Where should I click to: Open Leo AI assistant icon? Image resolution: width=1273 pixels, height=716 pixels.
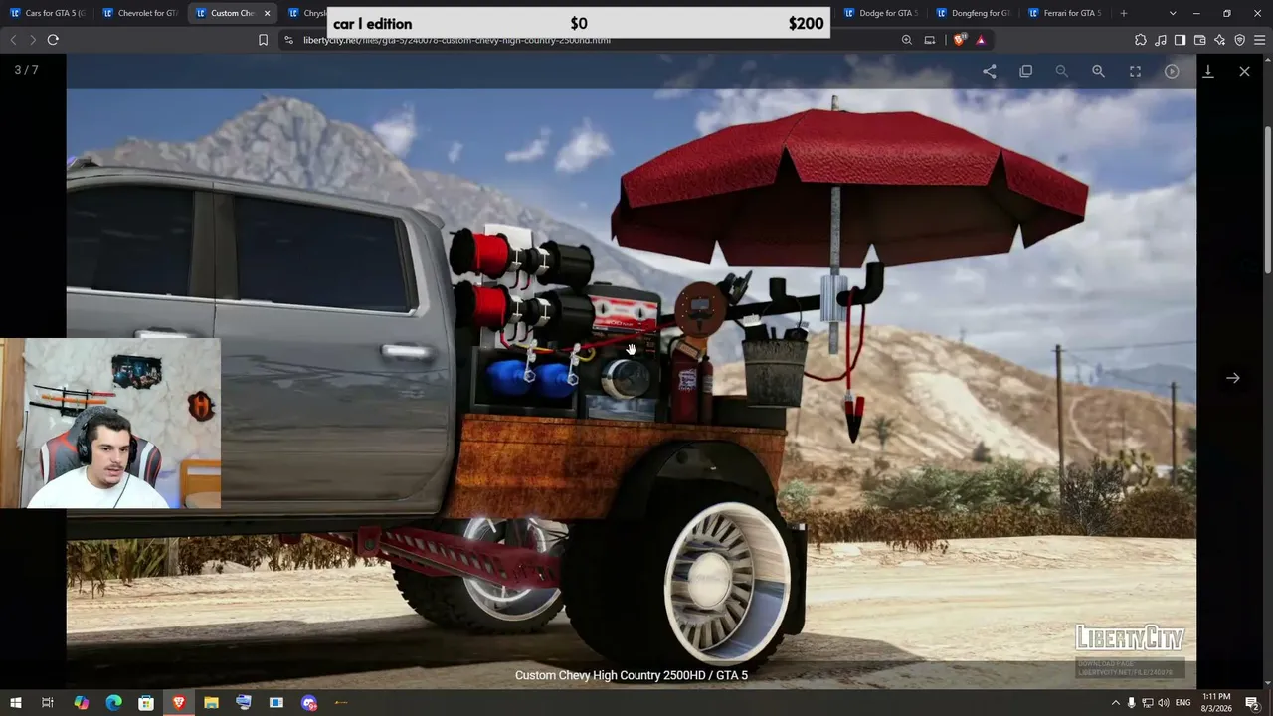pyautogui.click(x=1219, y=40)
